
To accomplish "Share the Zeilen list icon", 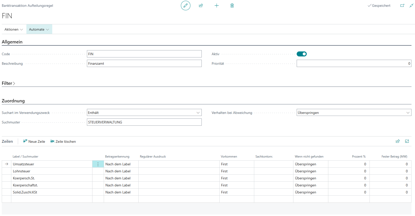I will [398, 141].
